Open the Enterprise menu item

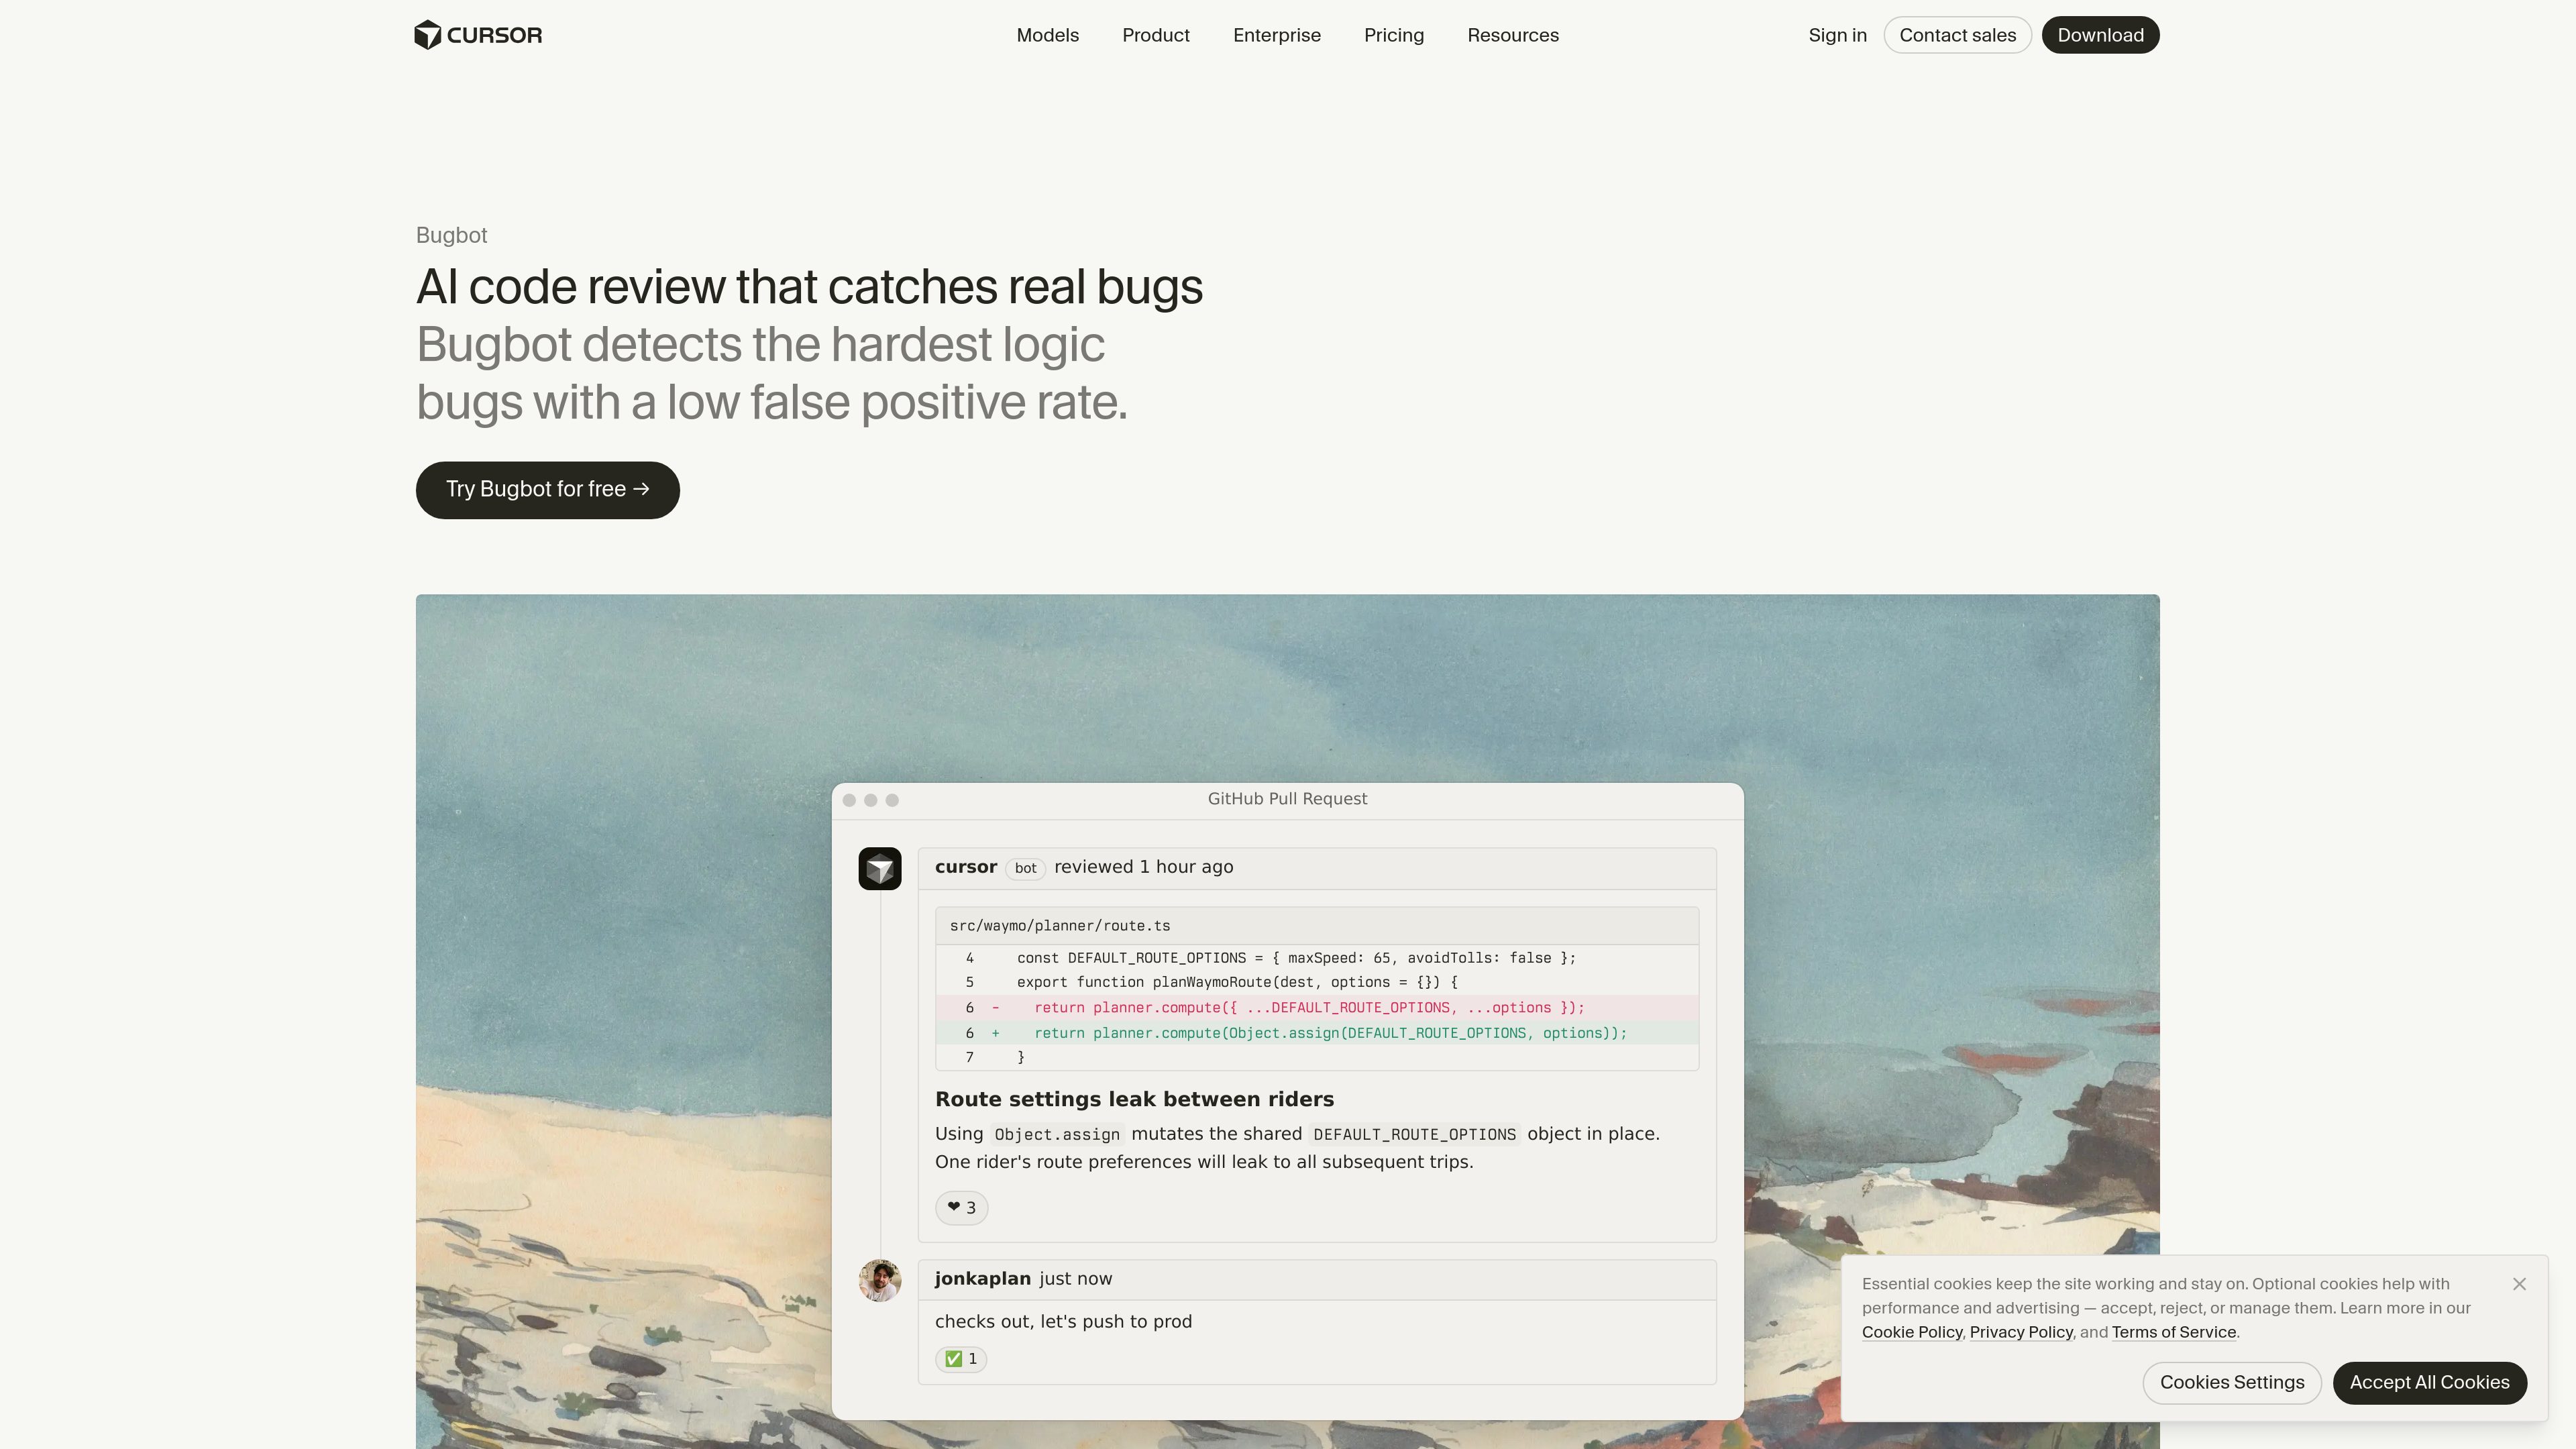click(1276, 35)
